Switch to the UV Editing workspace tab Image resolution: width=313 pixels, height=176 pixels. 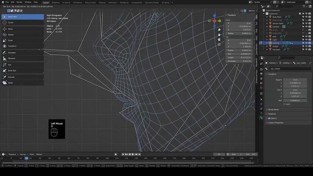click(x=77, y=3)
